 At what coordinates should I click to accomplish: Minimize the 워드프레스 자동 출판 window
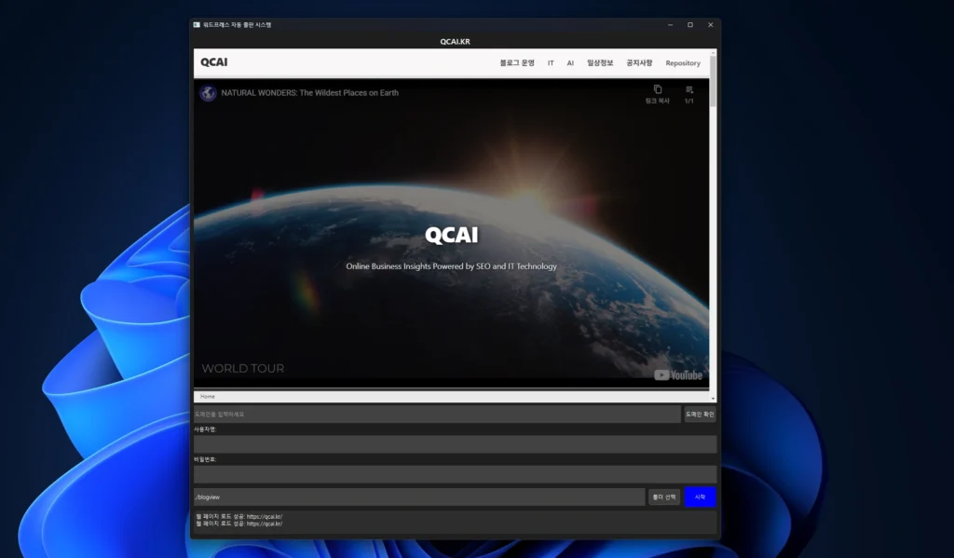coord(670,25)
